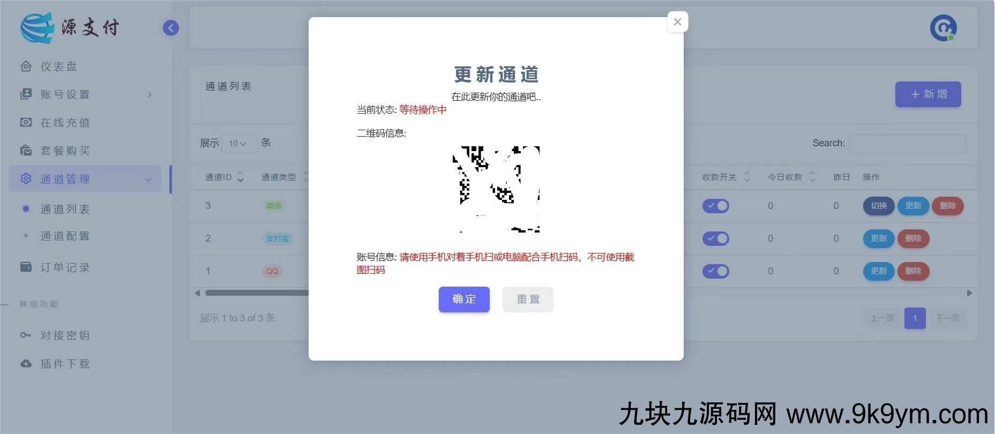Screen dimensions: 995x434
Task: Open 仪表盘 in sidebar
Action: click(58, 66)
